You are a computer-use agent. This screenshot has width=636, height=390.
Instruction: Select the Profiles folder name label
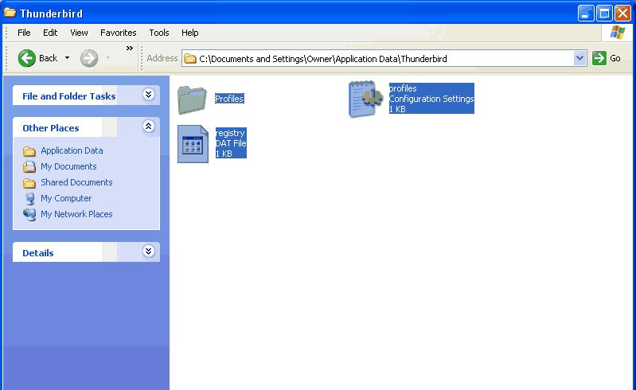229,99
